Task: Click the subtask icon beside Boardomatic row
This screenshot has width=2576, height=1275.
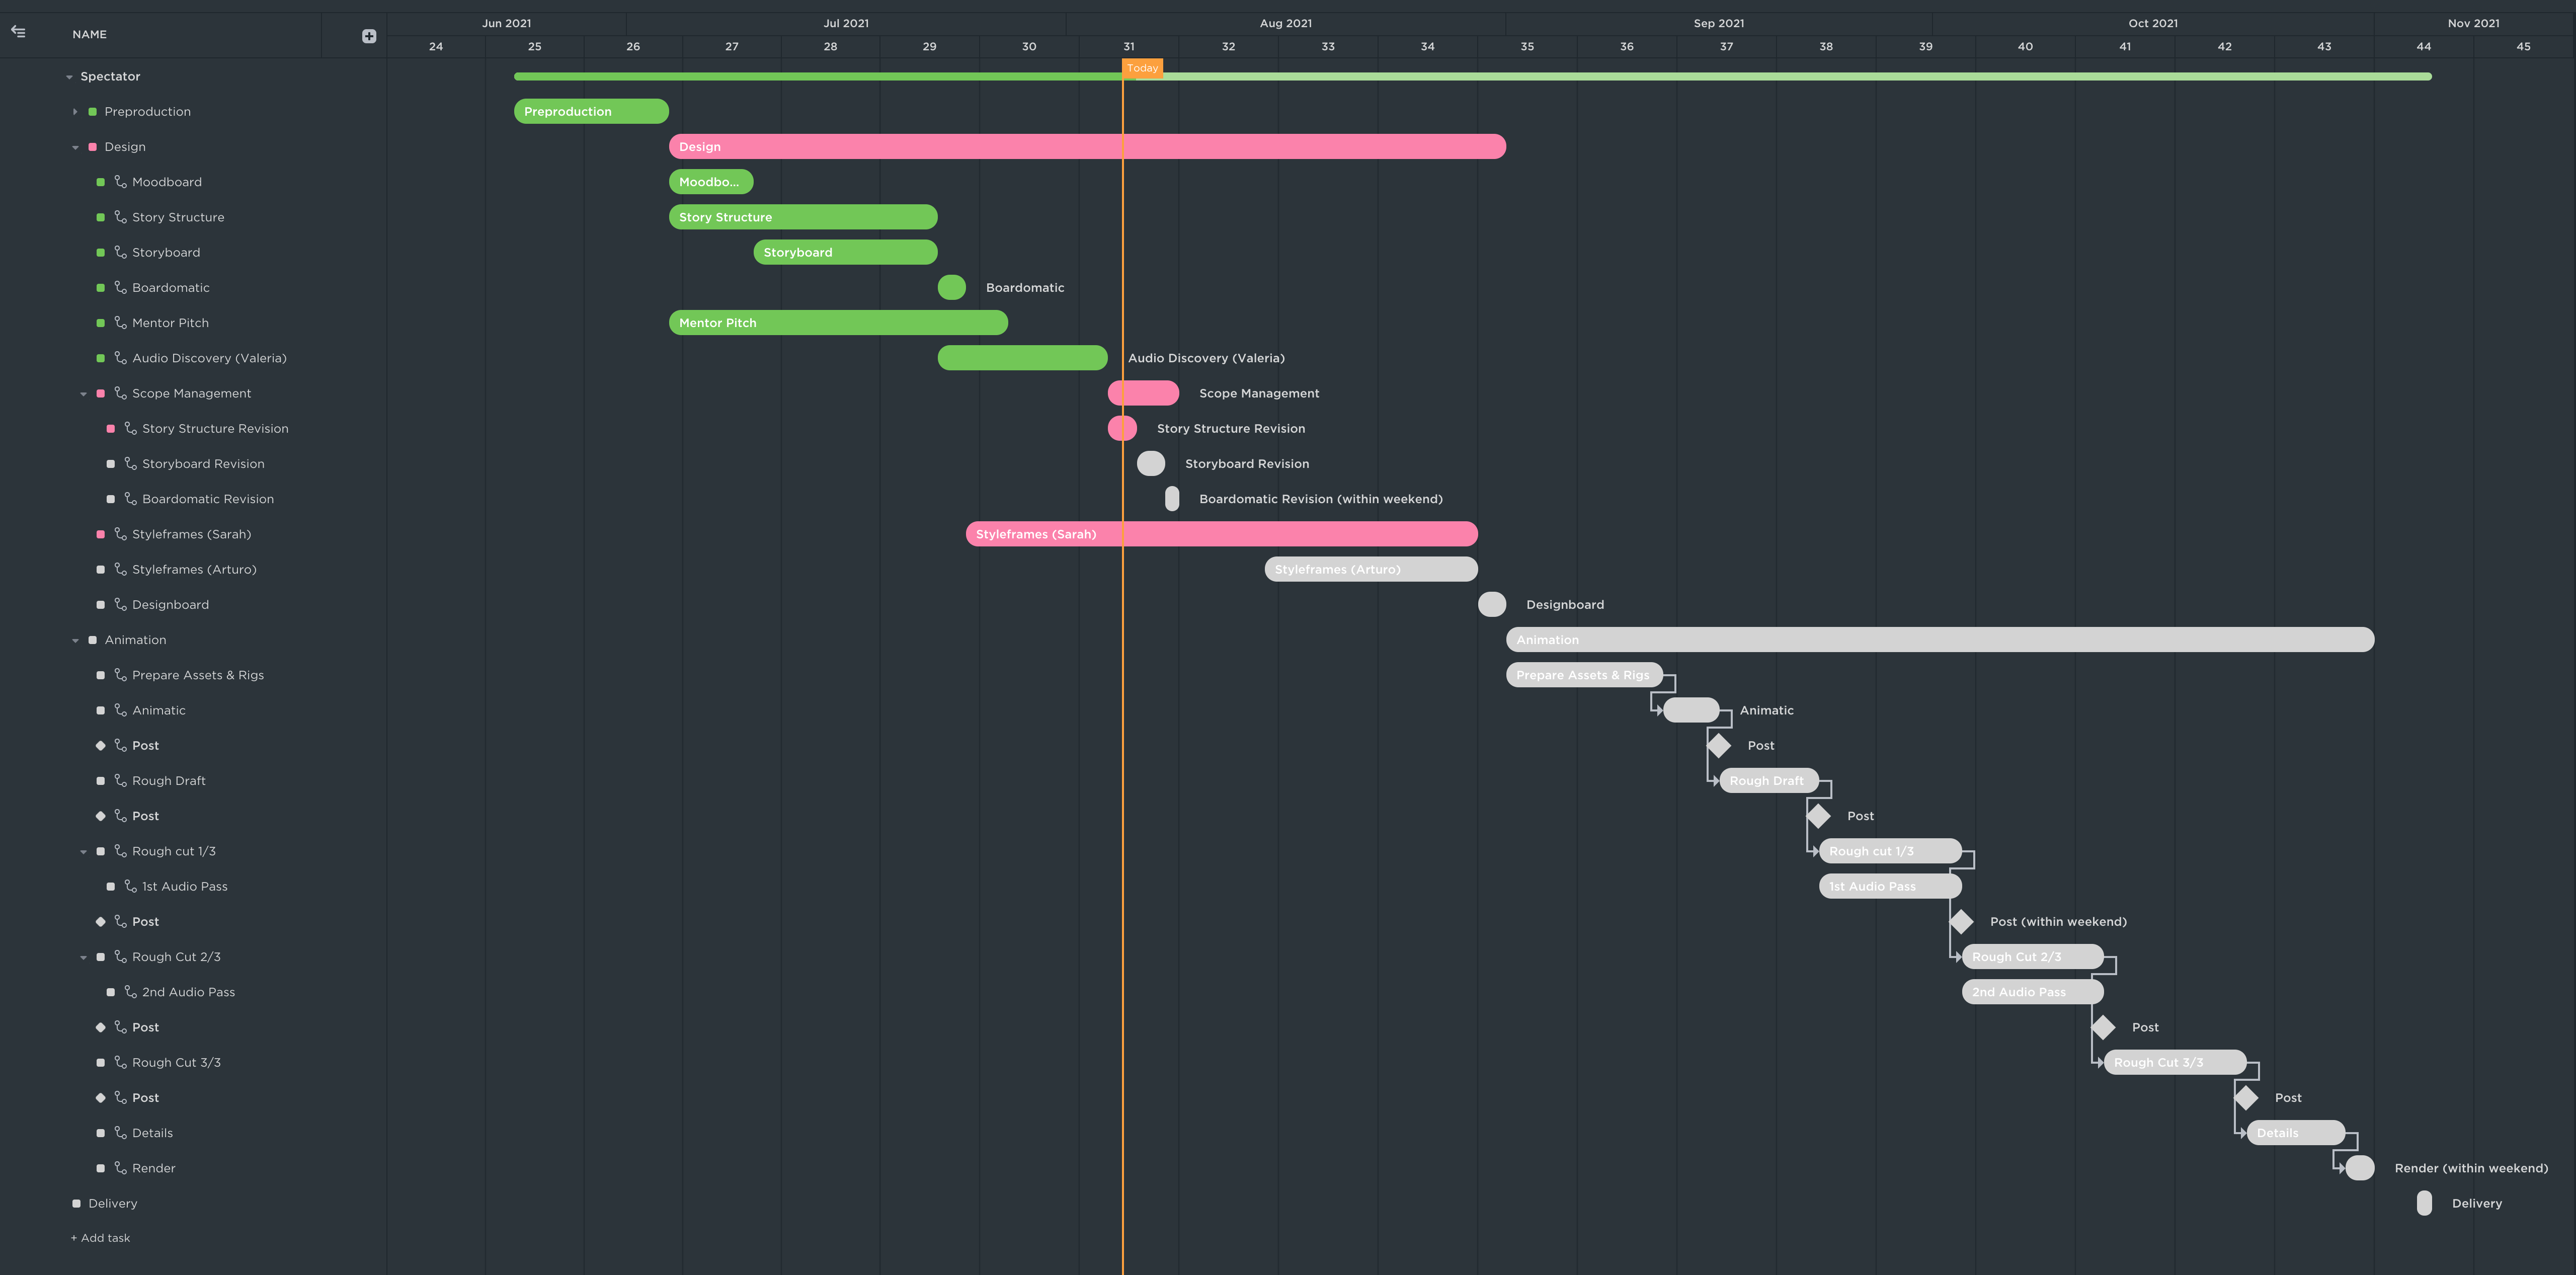Action: [120, 287]
